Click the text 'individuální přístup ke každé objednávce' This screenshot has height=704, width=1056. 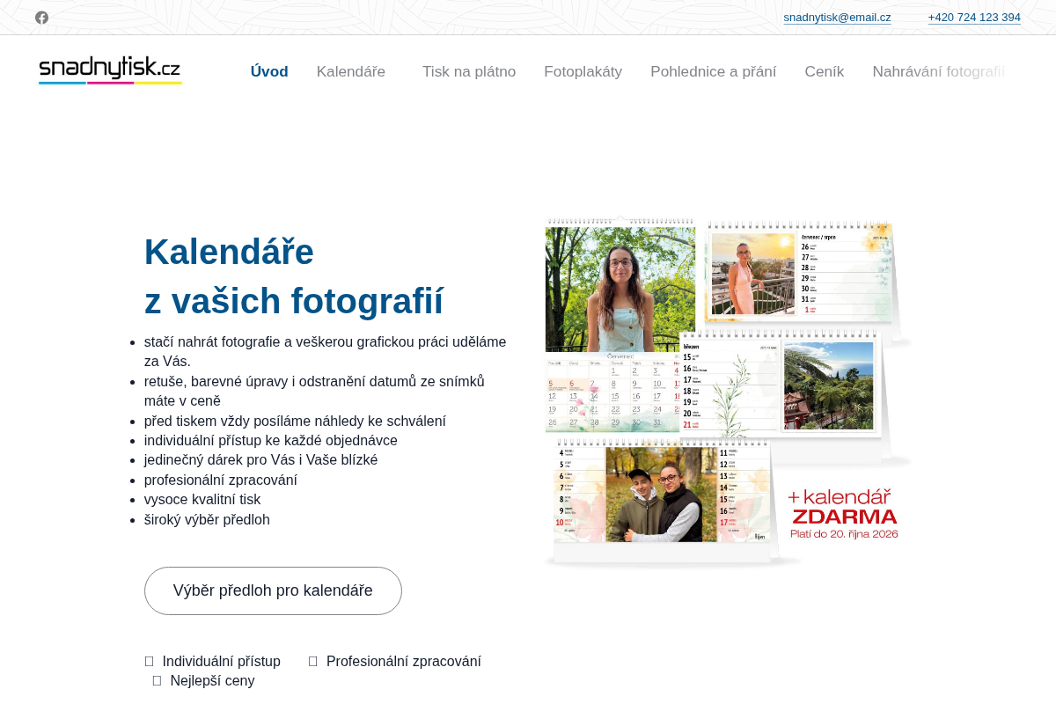[x=271, y=440]
